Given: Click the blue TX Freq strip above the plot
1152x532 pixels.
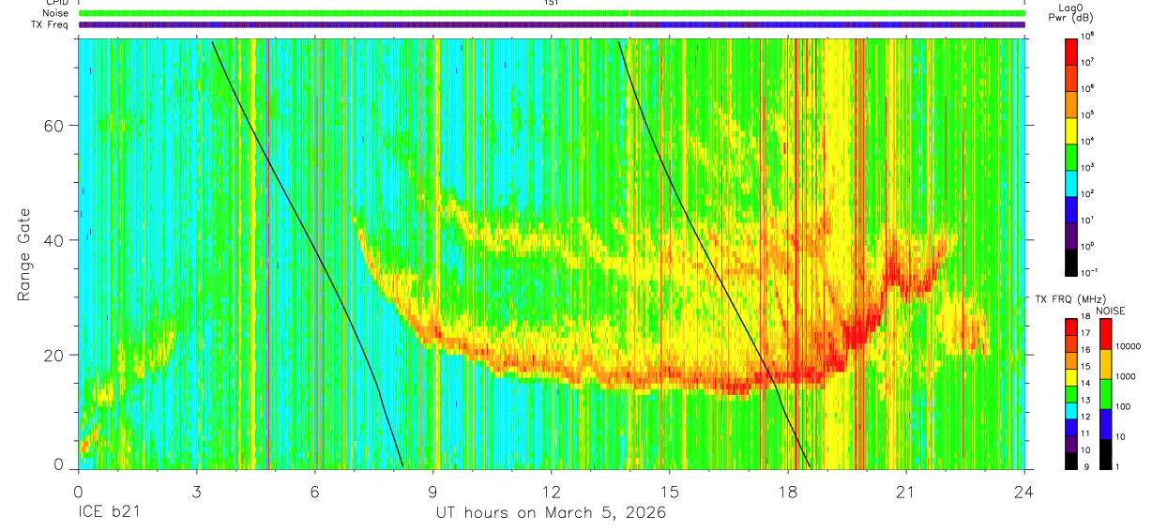Looking at the screenshot, I should tap(552, 24).
